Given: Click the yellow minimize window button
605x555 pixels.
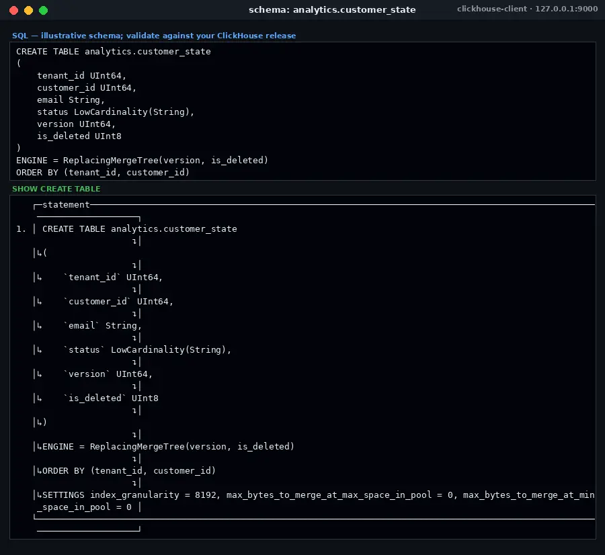Looking at the screenshot, I should tap(28, 10).
